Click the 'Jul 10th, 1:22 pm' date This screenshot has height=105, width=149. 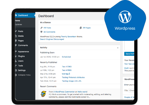tap(47, 70)
